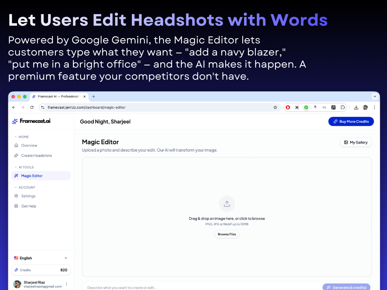This screenshot has height=290, width=387.
Task: Open Create Headshots in sidebar
Action: tap(41, 155)
